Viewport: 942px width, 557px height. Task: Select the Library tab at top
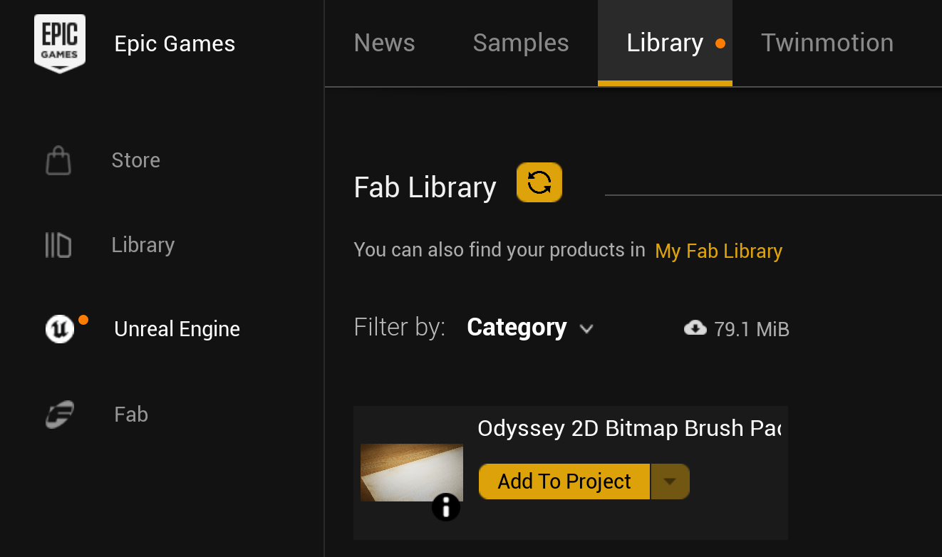point(665,43)
